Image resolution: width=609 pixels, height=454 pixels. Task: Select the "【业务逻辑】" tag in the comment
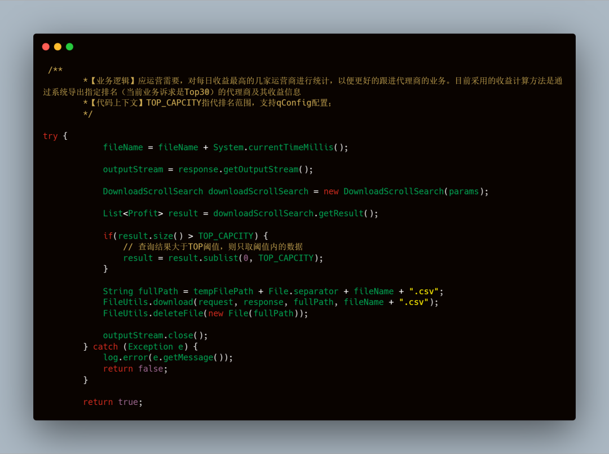click(113, 81)
